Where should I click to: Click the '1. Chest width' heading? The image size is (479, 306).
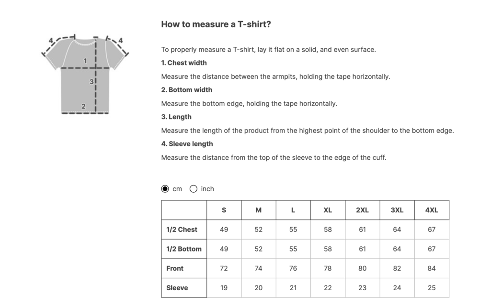click(184, 63)
